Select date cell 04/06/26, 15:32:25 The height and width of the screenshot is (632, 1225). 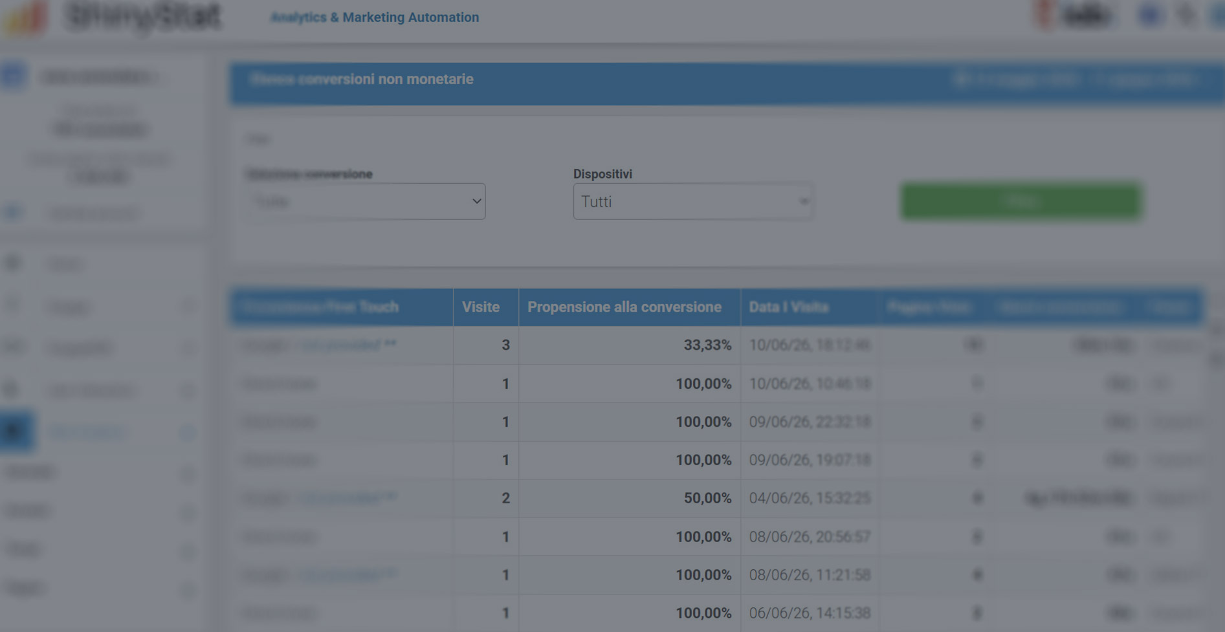pos(810,498)
